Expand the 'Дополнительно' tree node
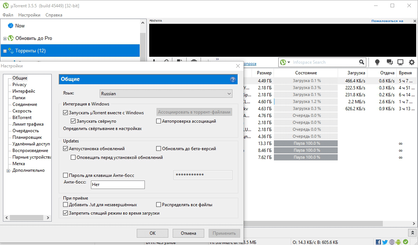 [8, 171]
